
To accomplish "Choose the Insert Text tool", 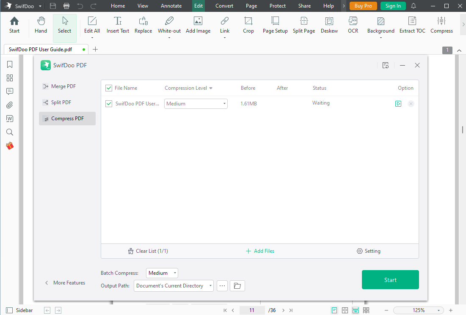I will click(118, 25).
